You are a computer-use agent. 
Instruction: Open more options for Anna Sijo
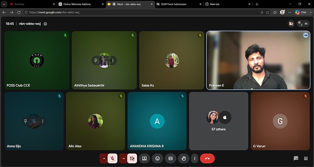(43, 121)
